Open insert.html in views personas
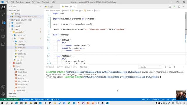 [x=22, y=75]
